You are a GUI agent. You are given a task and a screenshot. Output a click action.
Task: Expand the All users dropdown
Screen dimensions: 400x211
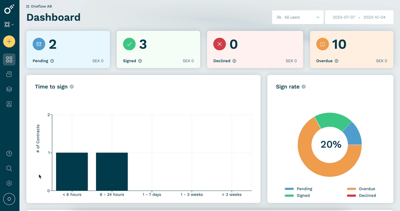click(x=297, y=17)
